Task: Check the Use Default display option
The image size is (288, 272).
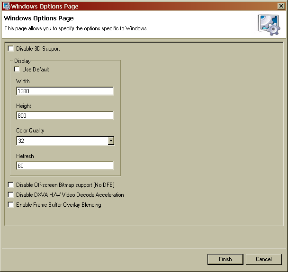Action: coord(17,70)
